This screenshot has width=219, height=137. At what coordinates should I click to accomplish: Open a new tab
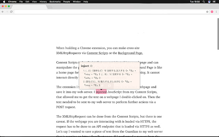[50, 7]
